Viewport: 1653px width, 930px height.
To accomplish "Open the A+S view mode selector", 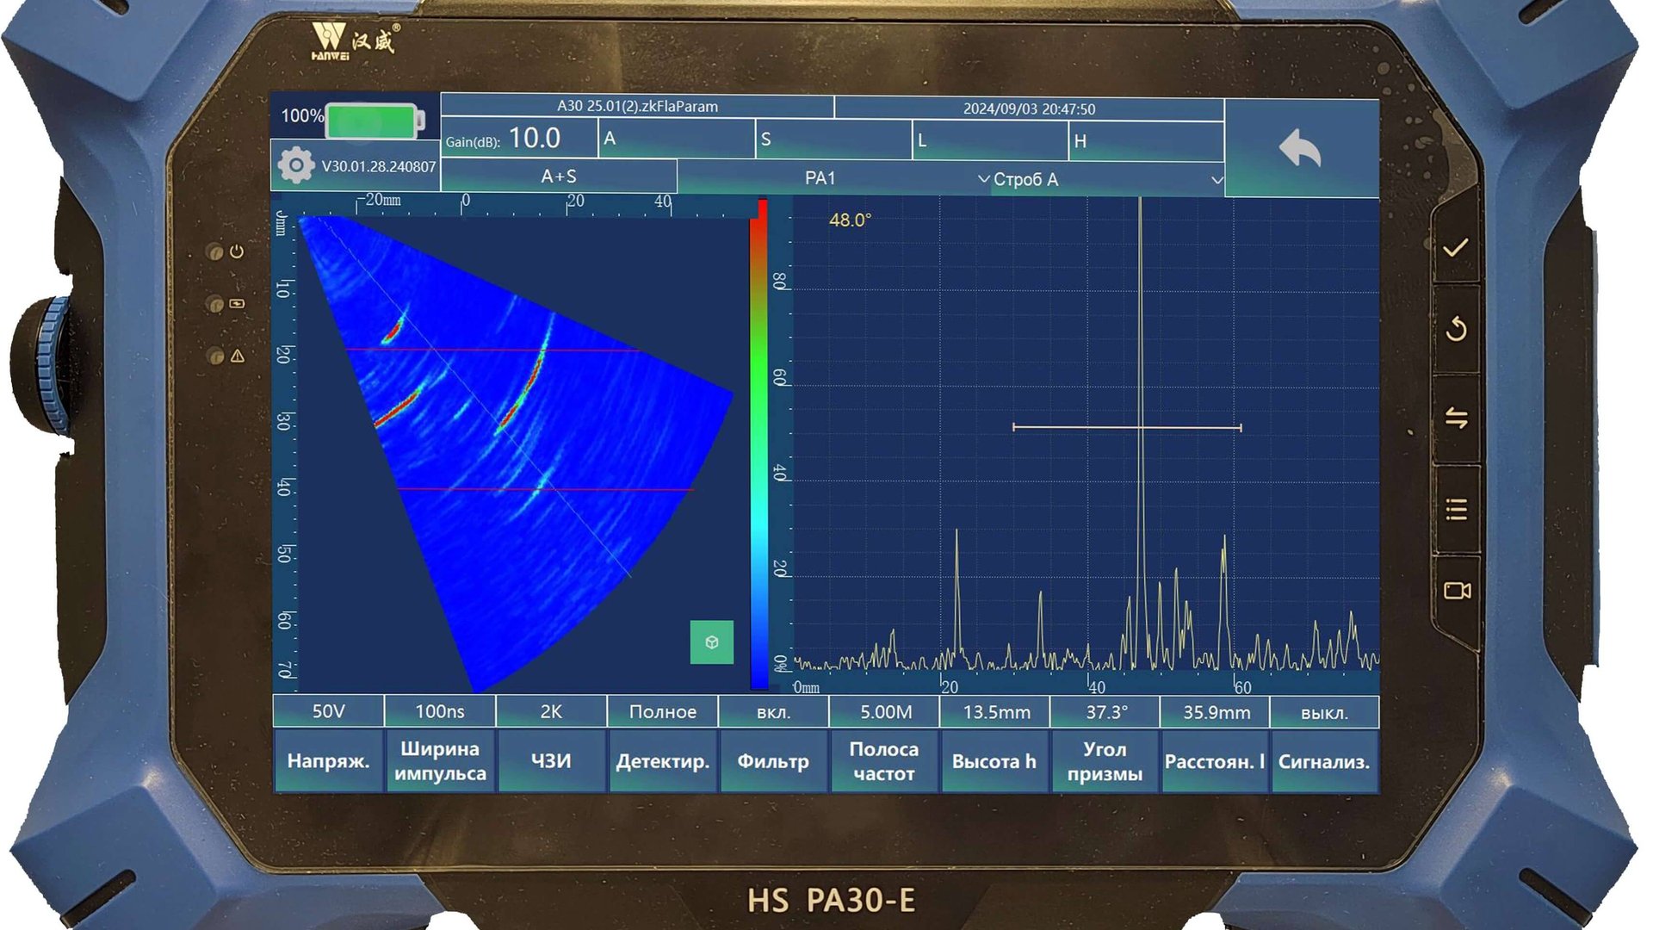I will [x=559, y=177].
